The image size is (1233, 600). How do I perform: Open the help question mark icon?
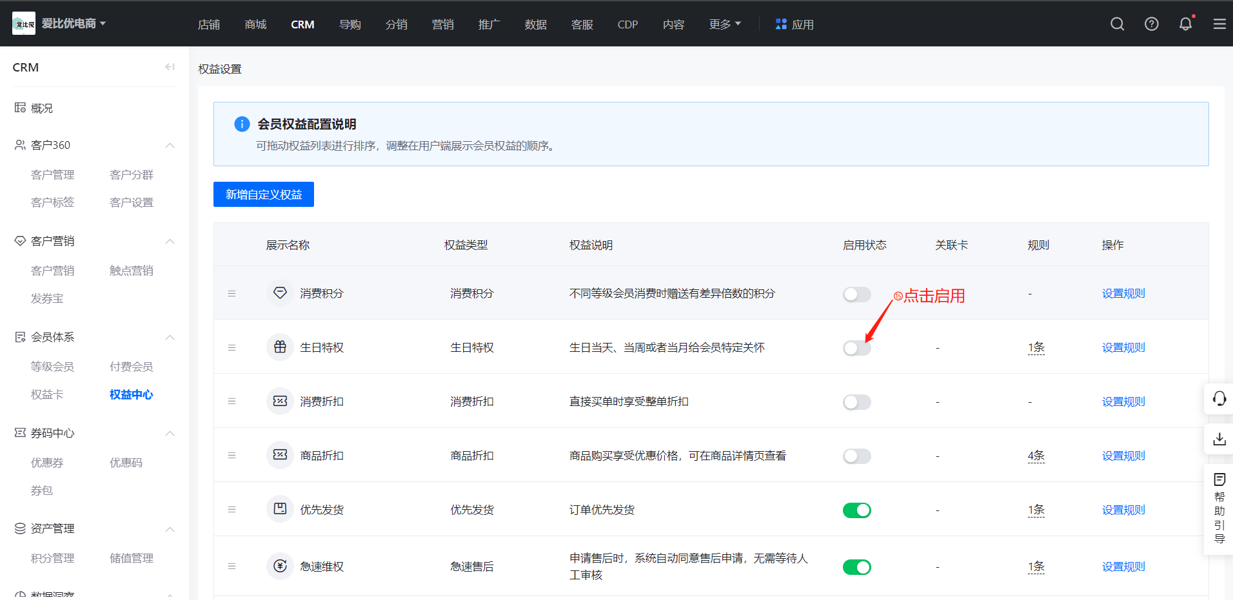pos(1152,24)
